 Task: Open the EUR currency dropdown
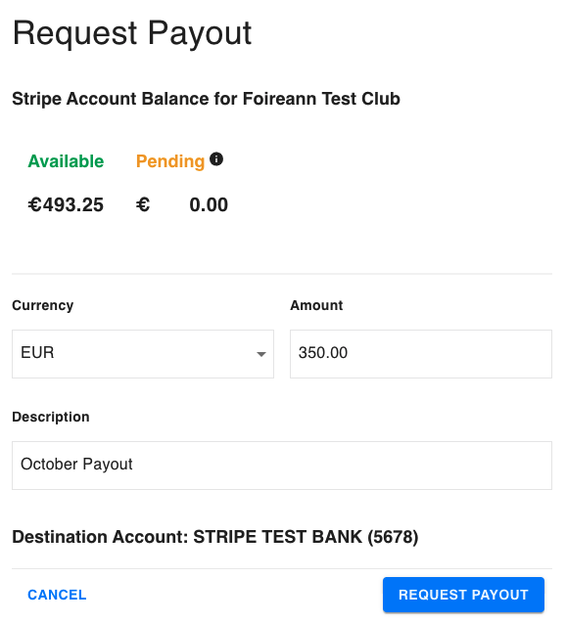point(143,354)
